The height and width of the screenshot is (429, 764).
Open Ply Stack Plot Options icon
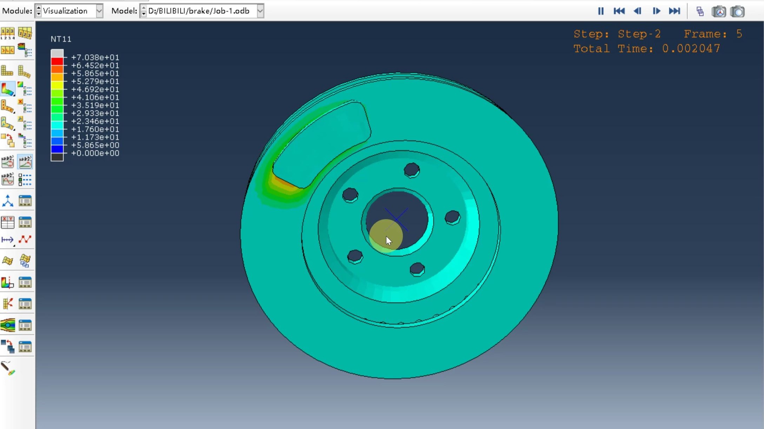25,50
